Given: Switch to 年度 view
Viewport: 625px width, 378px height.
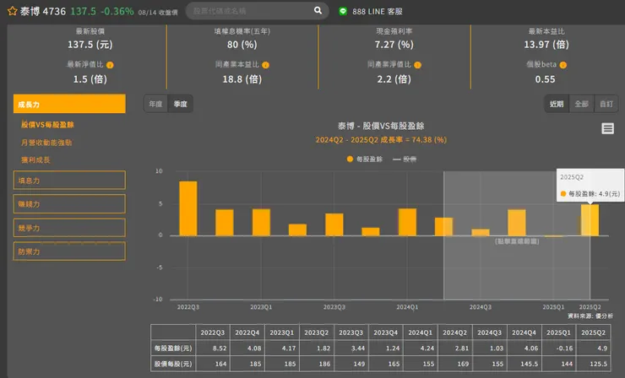Looking at the screenshot, I should [x=156, y=104].
